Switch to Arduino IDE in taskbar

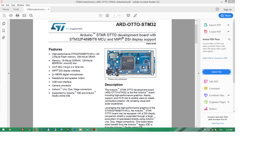pyautogui.click(x=87, y=130)
